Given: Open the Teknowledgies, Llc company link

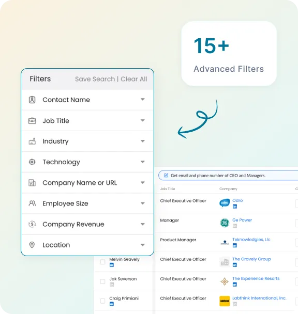Looking at the screenshot, I should coord(251,240).
